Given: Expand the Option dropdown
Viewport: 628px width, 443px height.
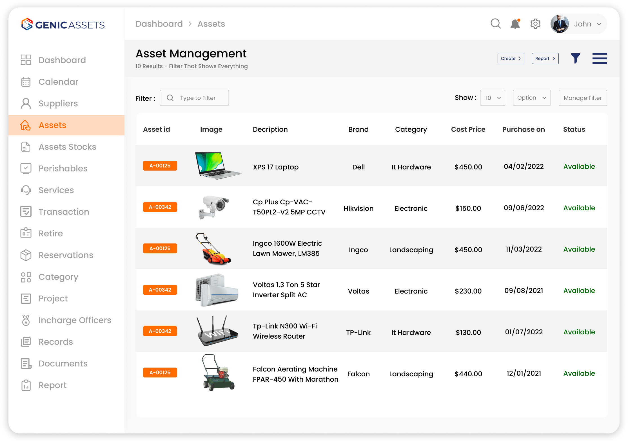Looking at the screenshot, I should tap(531, 98).
